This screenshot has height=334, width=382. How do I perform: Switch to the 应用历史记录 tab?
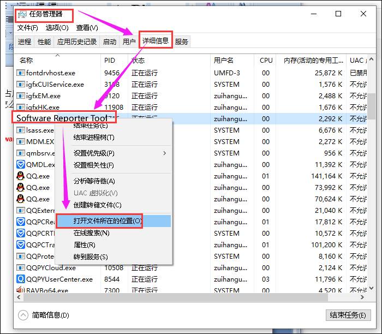coord(77,41)
